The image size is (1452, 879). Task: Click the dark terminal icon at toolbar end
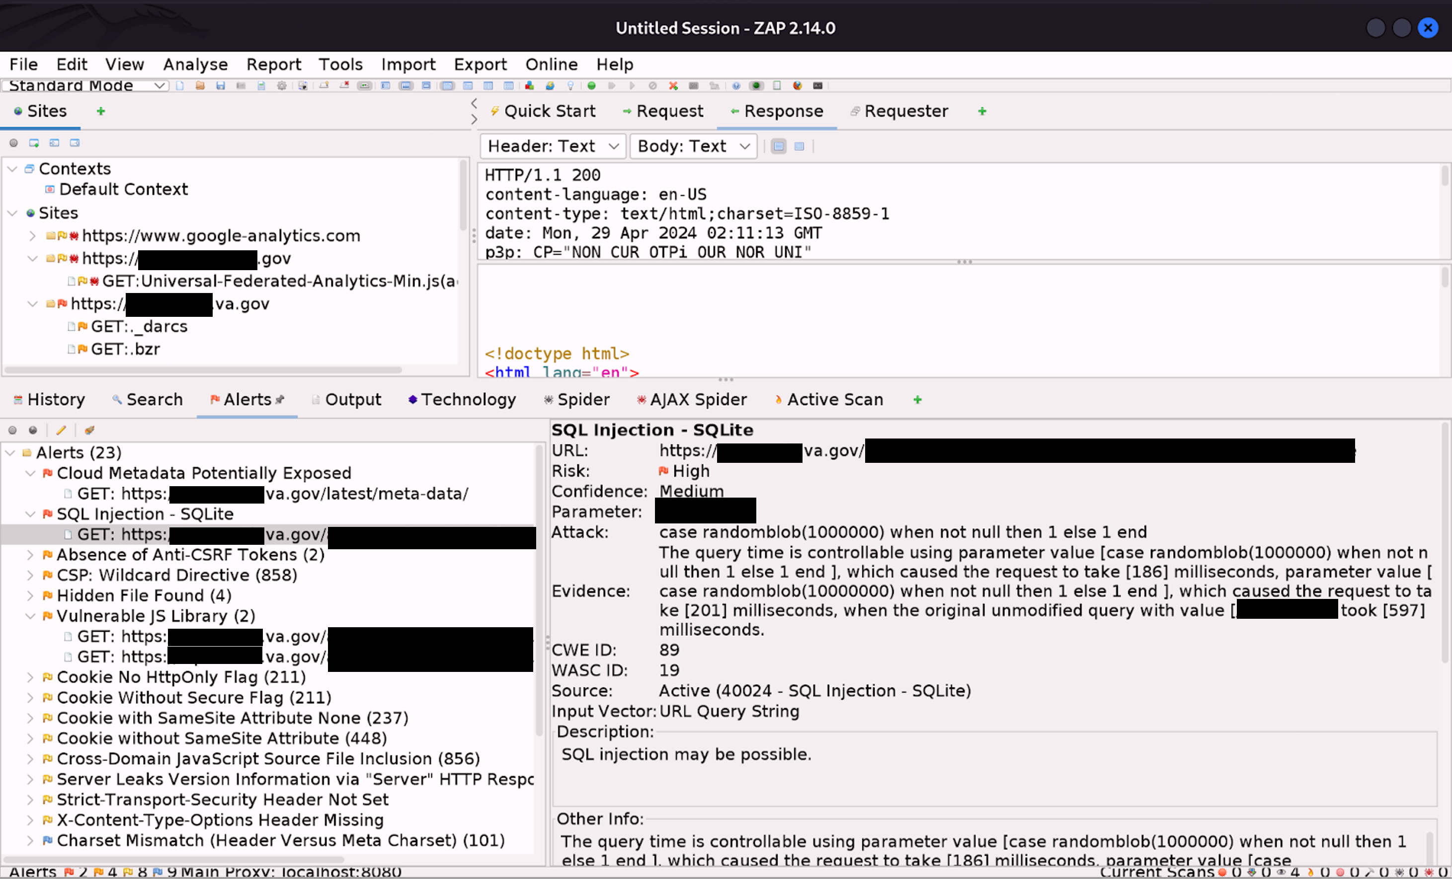coord(818,85)
